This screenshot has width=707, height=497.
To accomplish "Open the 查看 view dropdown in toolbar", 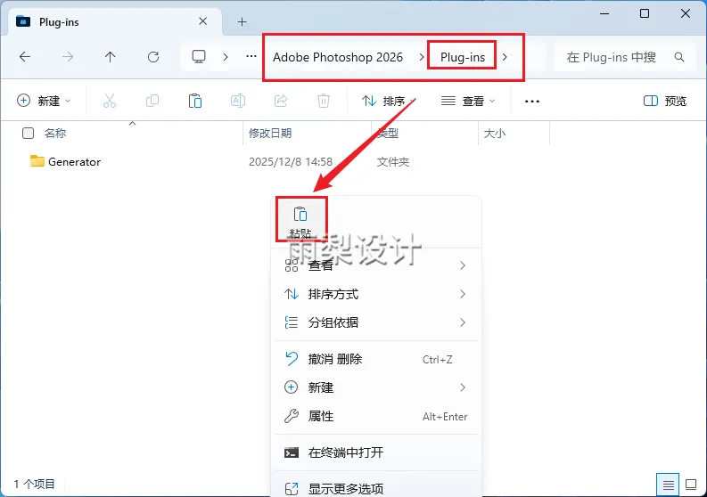I will click(x=468, y=101).
